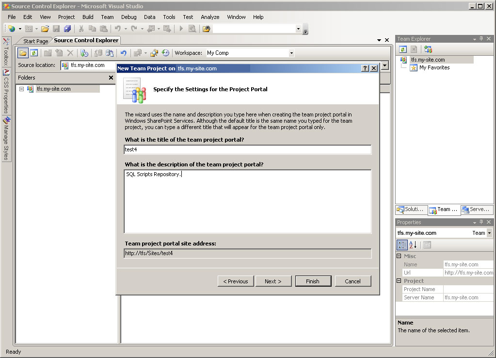
Task: Click the Previous button in wizard
Action: 236,281
